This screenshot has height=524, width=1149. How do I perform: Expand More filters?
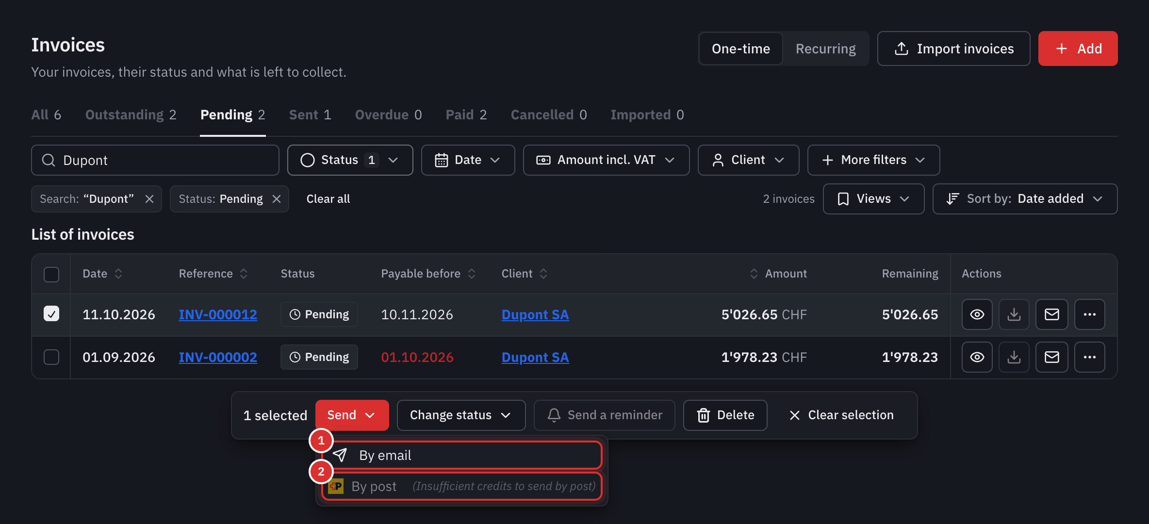[873, 160]
